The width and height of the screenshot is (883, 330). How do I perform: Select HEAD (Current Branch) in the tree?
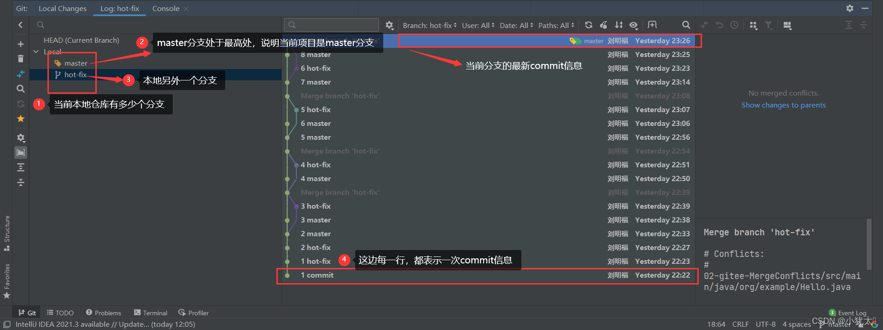coord(82,40)
